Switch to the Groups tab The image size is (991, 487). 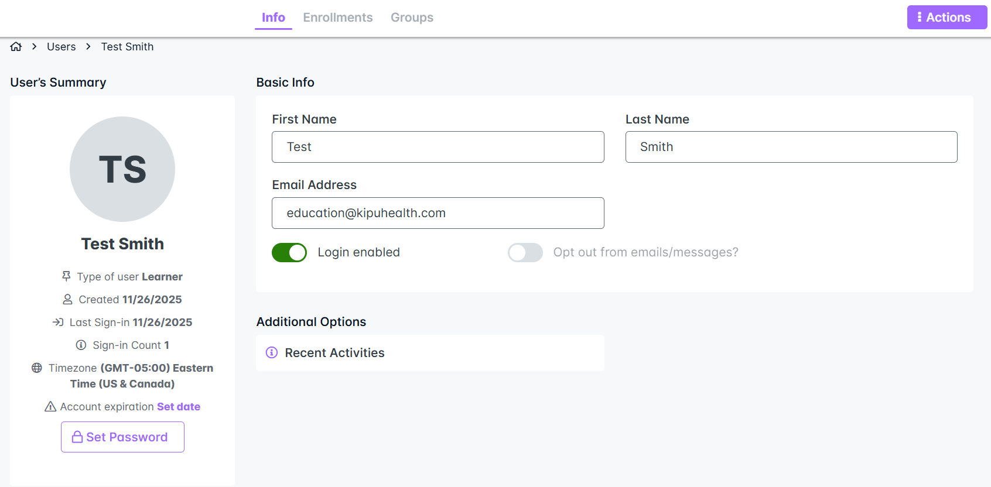[412, 18]
